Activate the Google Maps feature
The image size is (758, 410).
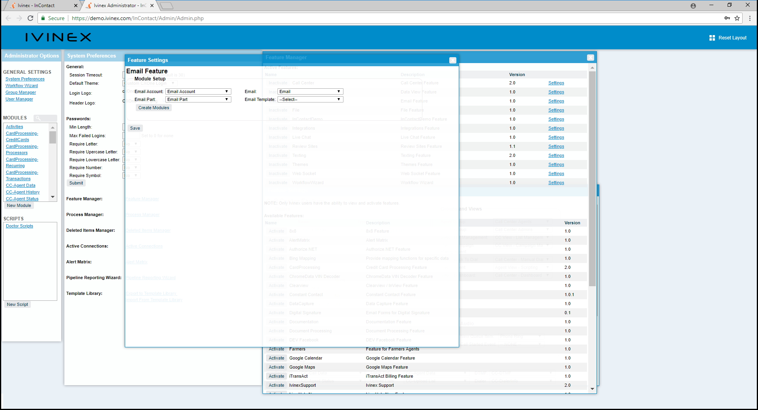[276, 367]
